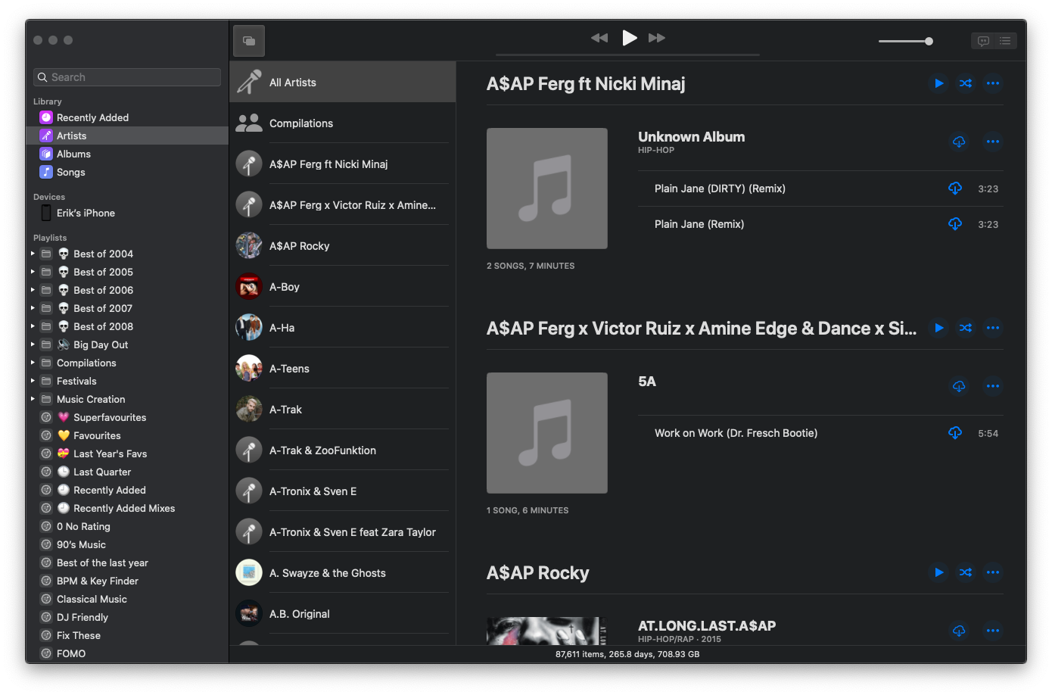Skip to previous track with rewind button

click(599, 38)
